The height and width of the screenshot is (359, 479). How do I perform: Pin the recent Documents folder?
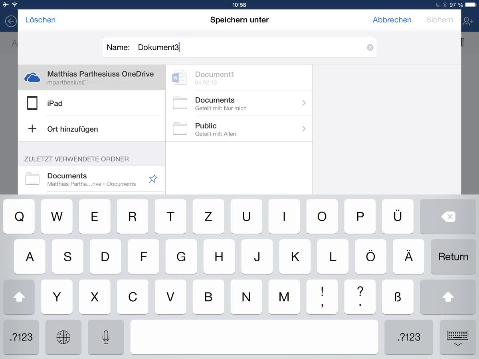(153, 179)
